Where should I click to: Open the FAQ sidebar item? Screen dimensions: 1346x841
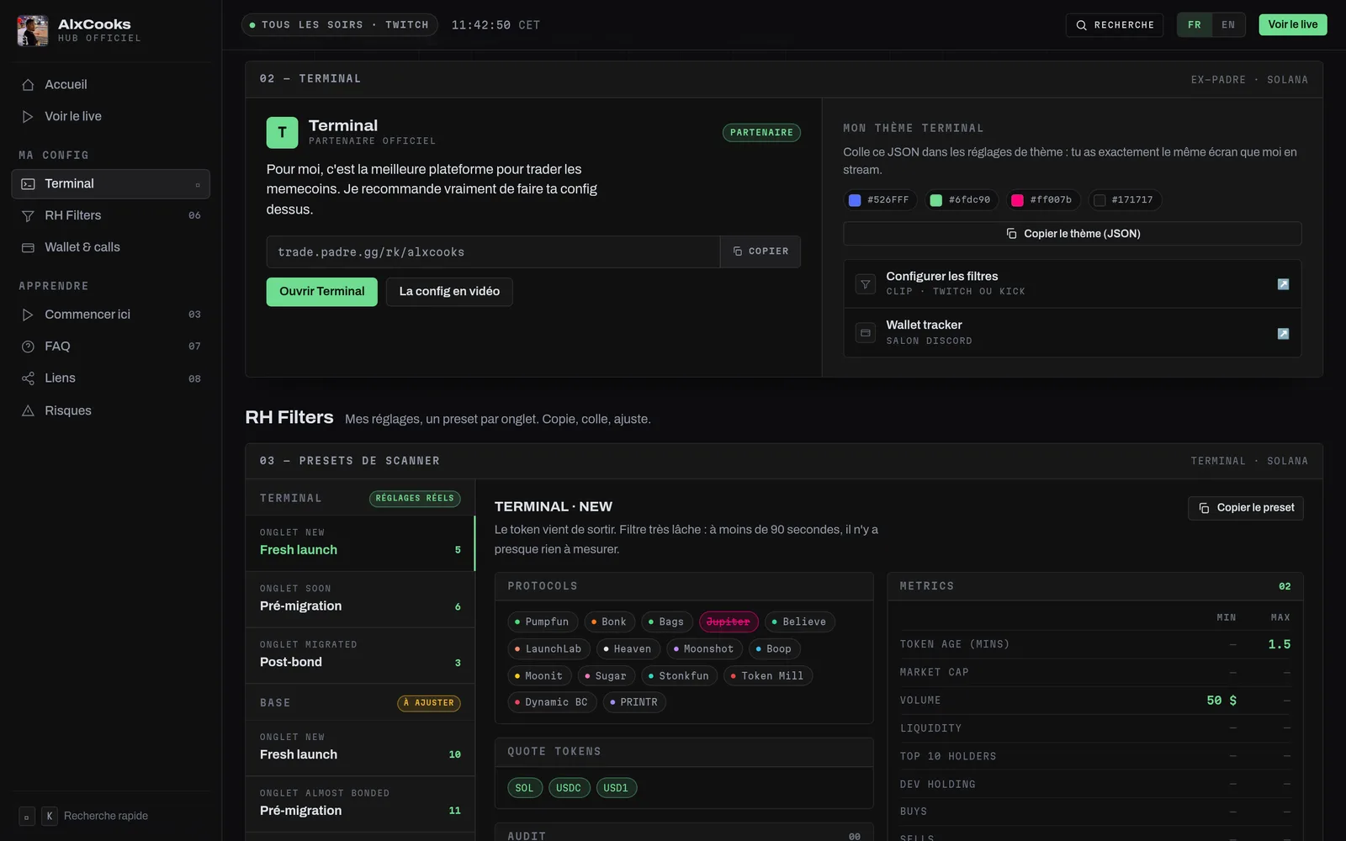(x=110, y=346)
